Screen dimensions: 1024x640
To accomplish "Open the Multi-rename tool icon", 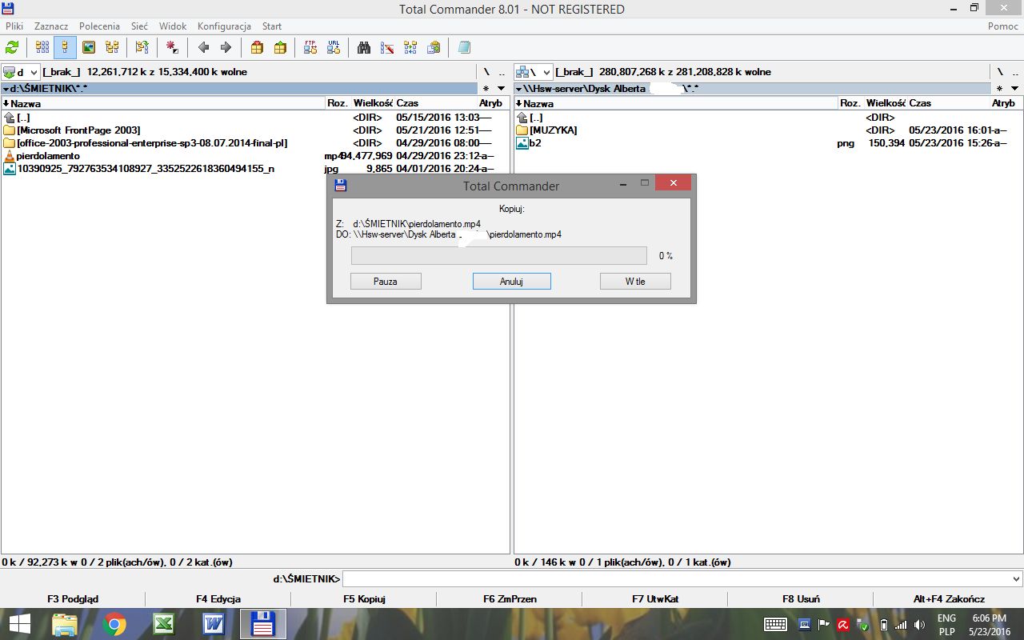I will click(387, 47).
